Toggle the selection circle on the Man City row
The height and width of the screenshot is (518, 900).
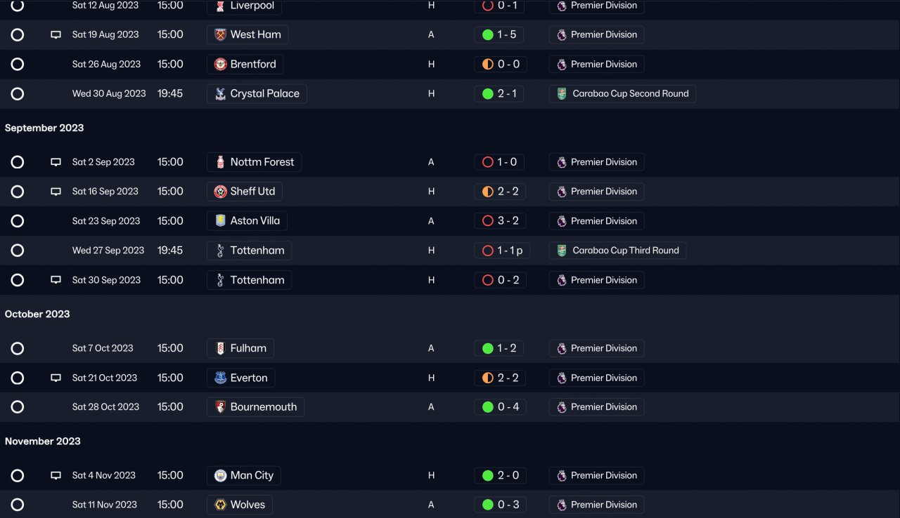(x=18, y=475)
